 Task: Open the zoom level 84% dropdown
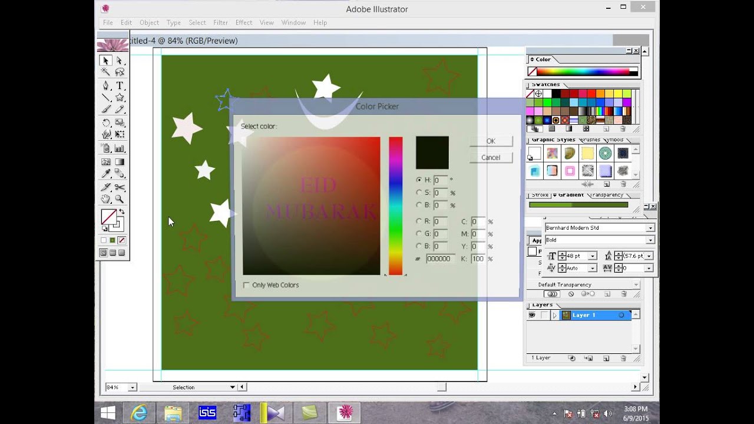pyautogui.click(x=133, y=387)
